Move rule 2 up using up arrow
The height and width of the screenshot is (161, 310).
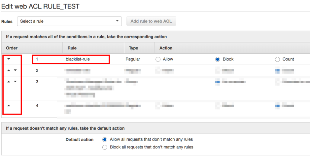coord(9,70)
